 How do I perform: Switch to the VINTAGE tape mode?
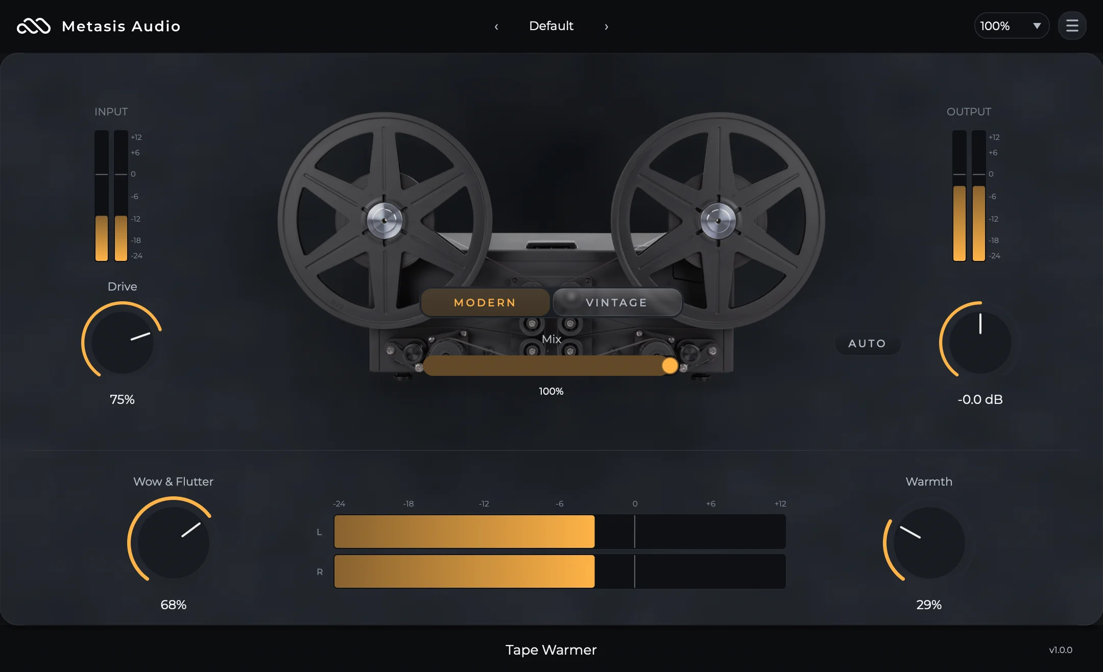(617, 302)
